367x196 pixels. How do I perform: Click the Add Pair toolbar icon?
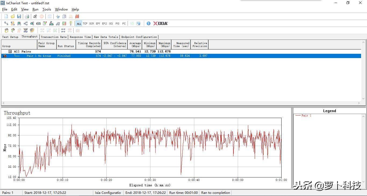tap(6, 23)
